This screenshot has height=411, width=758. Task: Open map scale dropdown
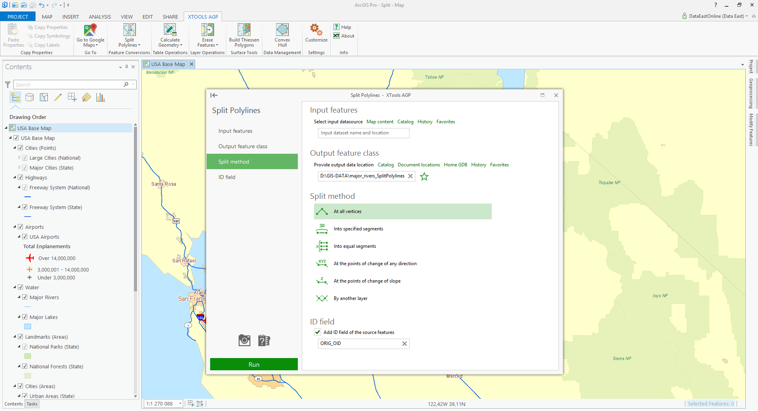coord(180,403)
